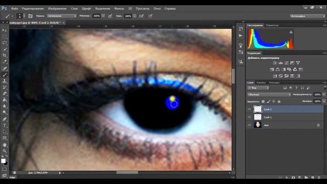Select the Move tool
Viewport: 327px width, 184px height.
[5, 31]
